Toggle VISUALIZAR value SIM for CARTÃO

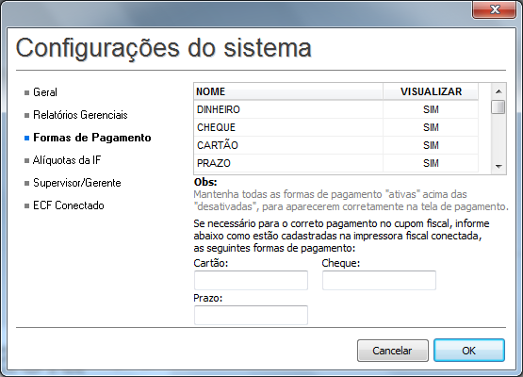coord(431,145)
